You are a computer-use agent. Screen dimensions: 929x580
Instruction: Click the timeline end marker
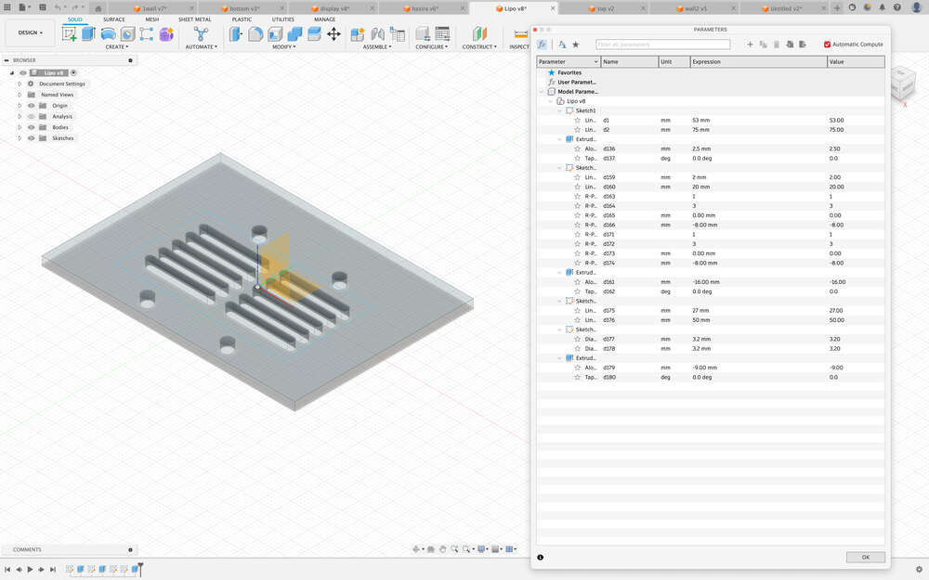point(140,569)
